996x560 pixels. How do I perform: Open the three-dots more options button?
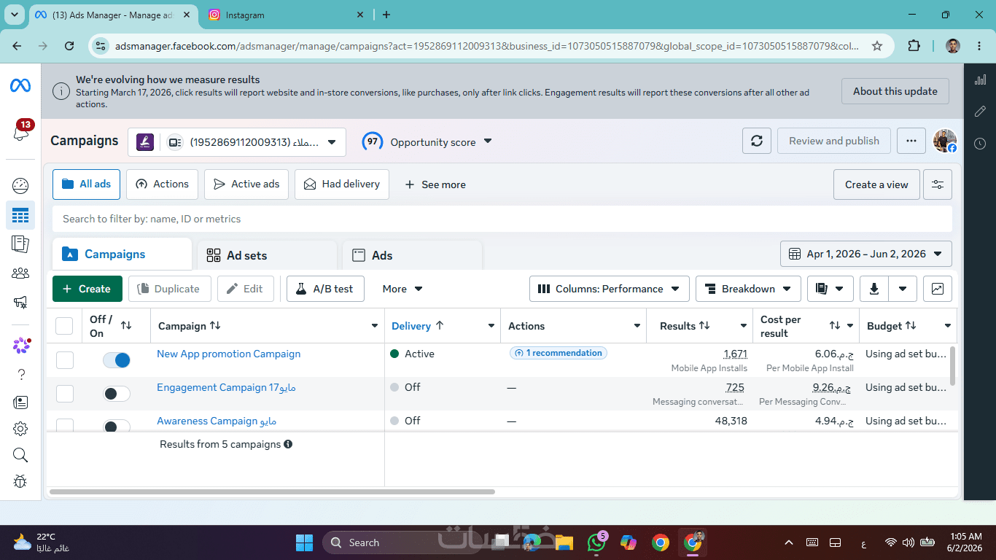(911, 141)
